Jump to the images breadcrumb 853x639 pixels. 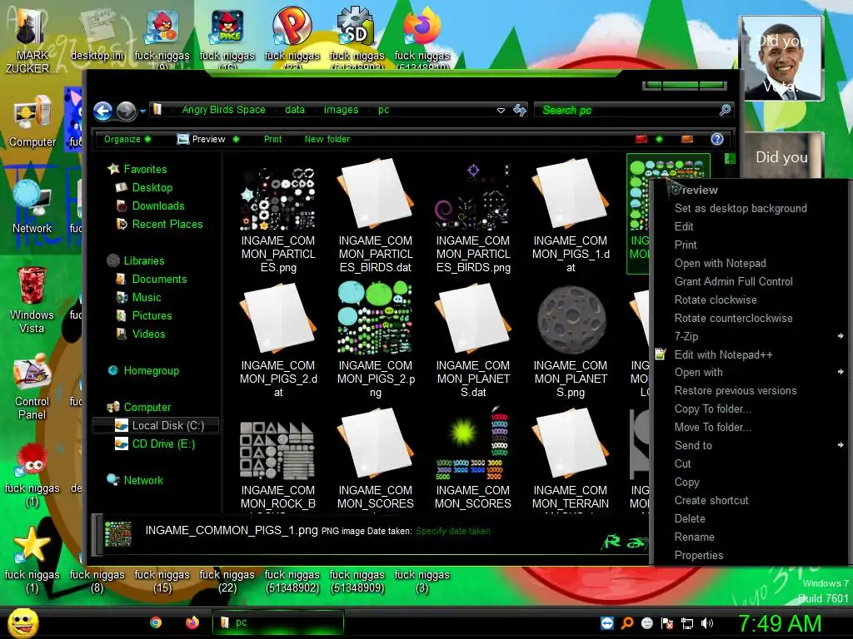pyautogui.click(x=341, y=110)
